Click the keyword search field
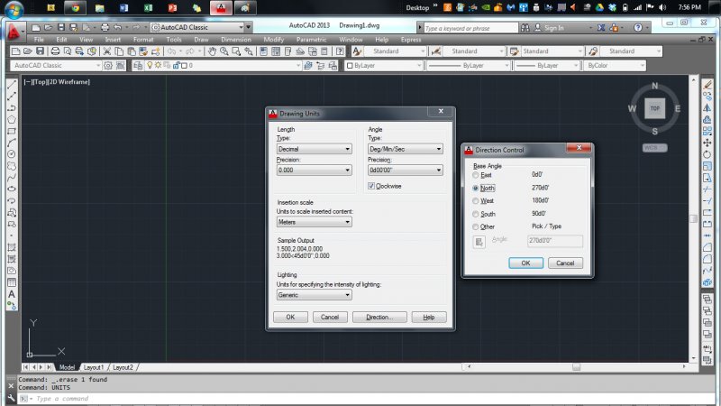The width and height of the screenshot is (721, 406). click(470, 28)
